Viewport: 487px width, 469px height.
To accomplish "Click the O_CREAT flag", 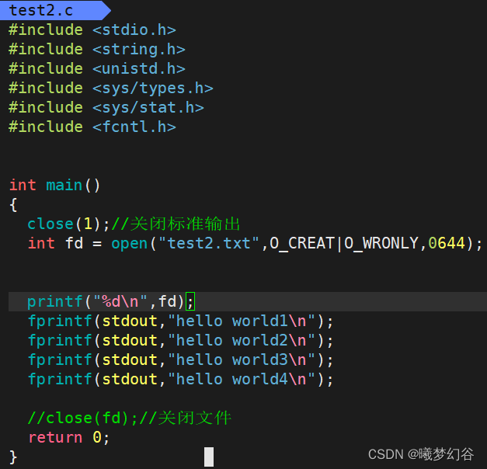I will click(x=302, y=244).
